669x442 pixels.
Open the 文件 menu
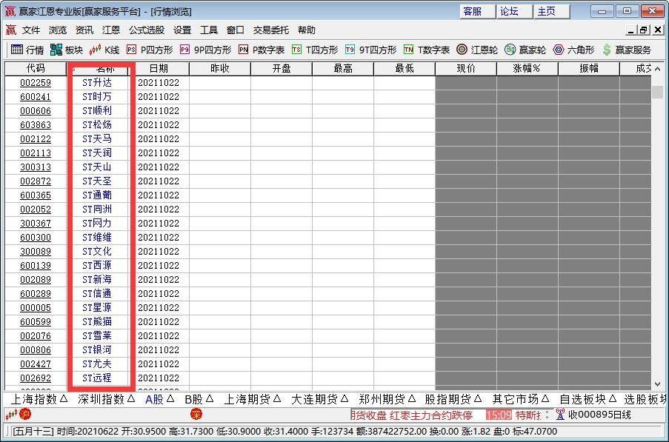tap(31, 30)
